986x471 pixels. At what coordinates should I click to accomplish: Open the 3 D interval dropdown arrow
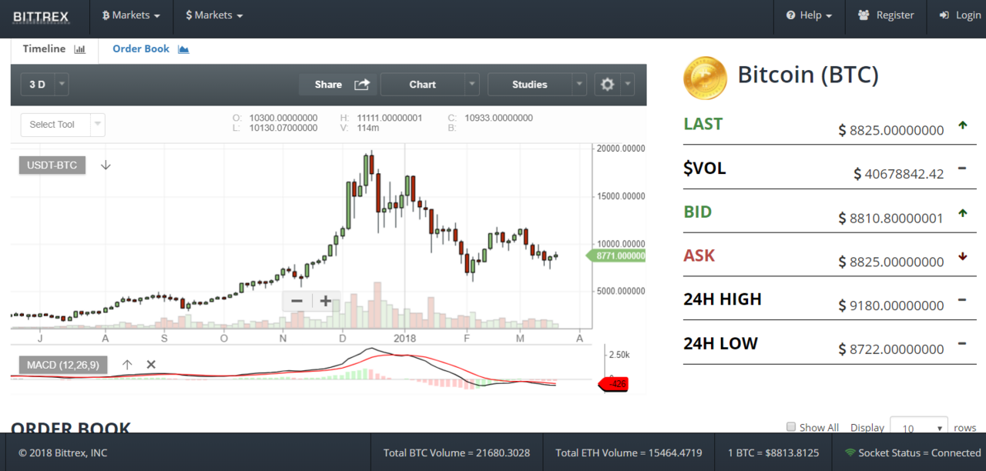62,85
